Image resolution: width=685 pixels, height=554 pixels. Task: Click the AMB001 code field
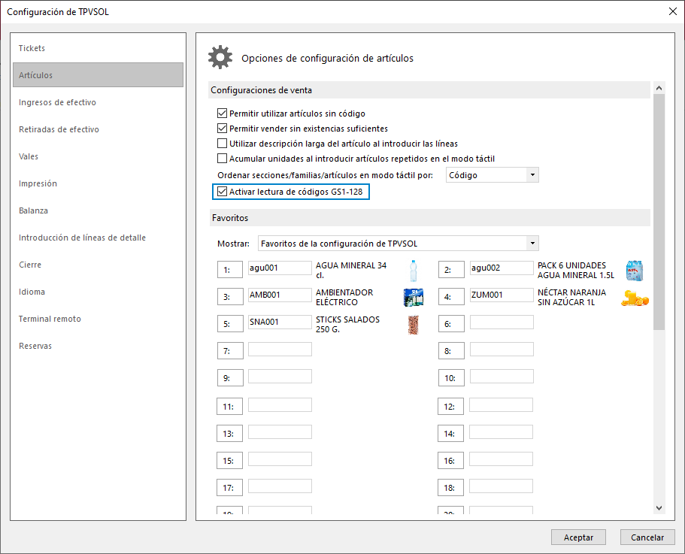point(280,295)
